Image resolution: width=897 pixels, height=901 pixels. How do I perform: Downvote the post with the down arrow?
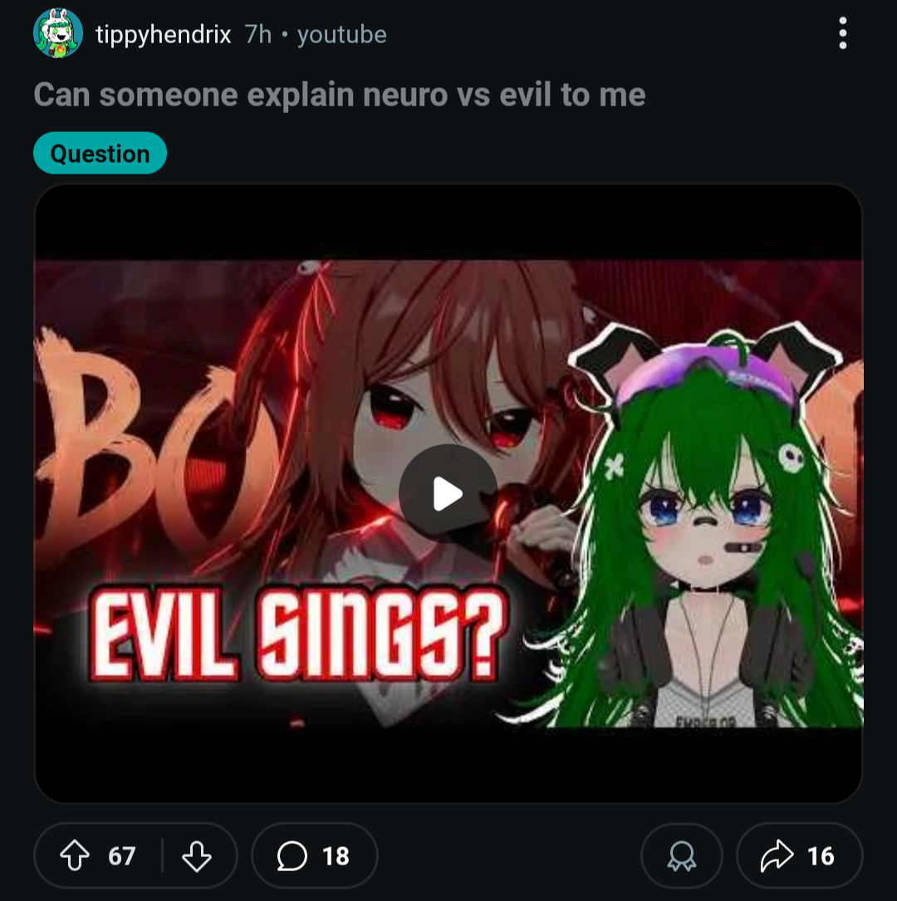197,856
